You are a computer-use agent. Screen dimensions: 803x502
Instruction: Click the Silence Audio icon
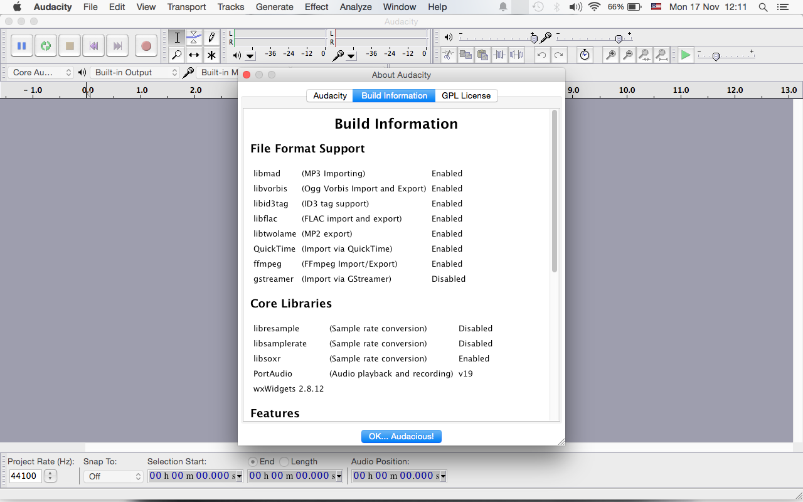tap(516, 55)
